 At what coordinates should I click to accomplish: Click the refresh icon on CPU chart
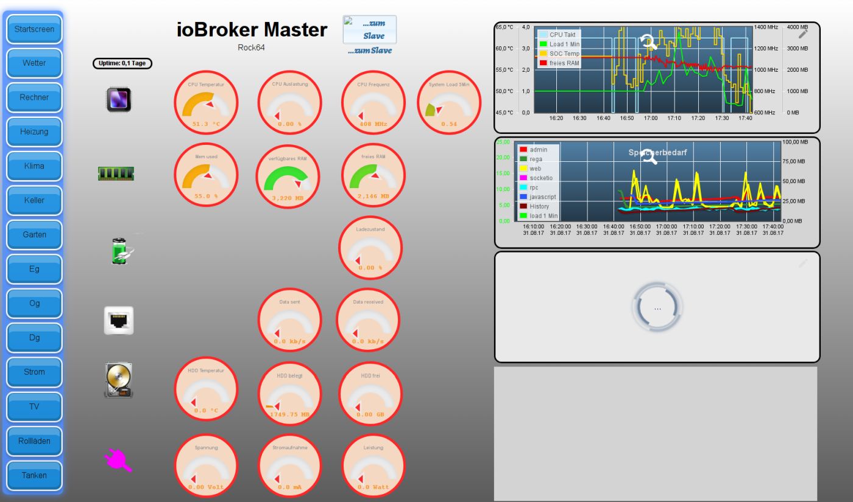(649, 42)
